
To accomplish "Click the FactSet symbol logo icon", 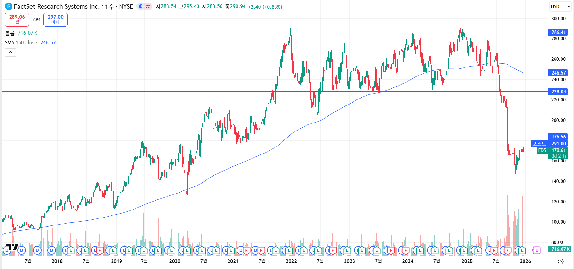I will click(9, 6).
